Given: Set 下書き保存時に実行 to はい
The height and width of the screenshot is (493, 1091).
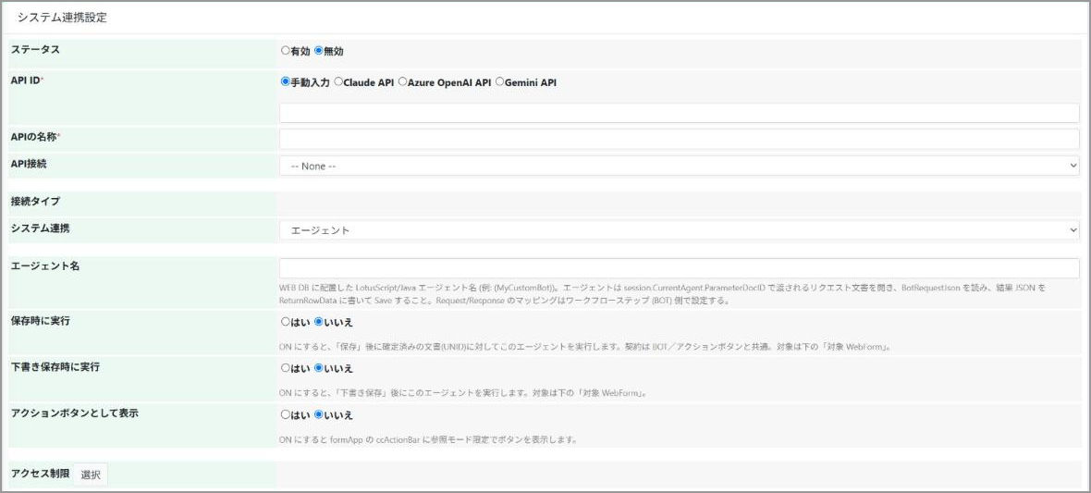Looking at the screenshot, I should tap(285, 367).
